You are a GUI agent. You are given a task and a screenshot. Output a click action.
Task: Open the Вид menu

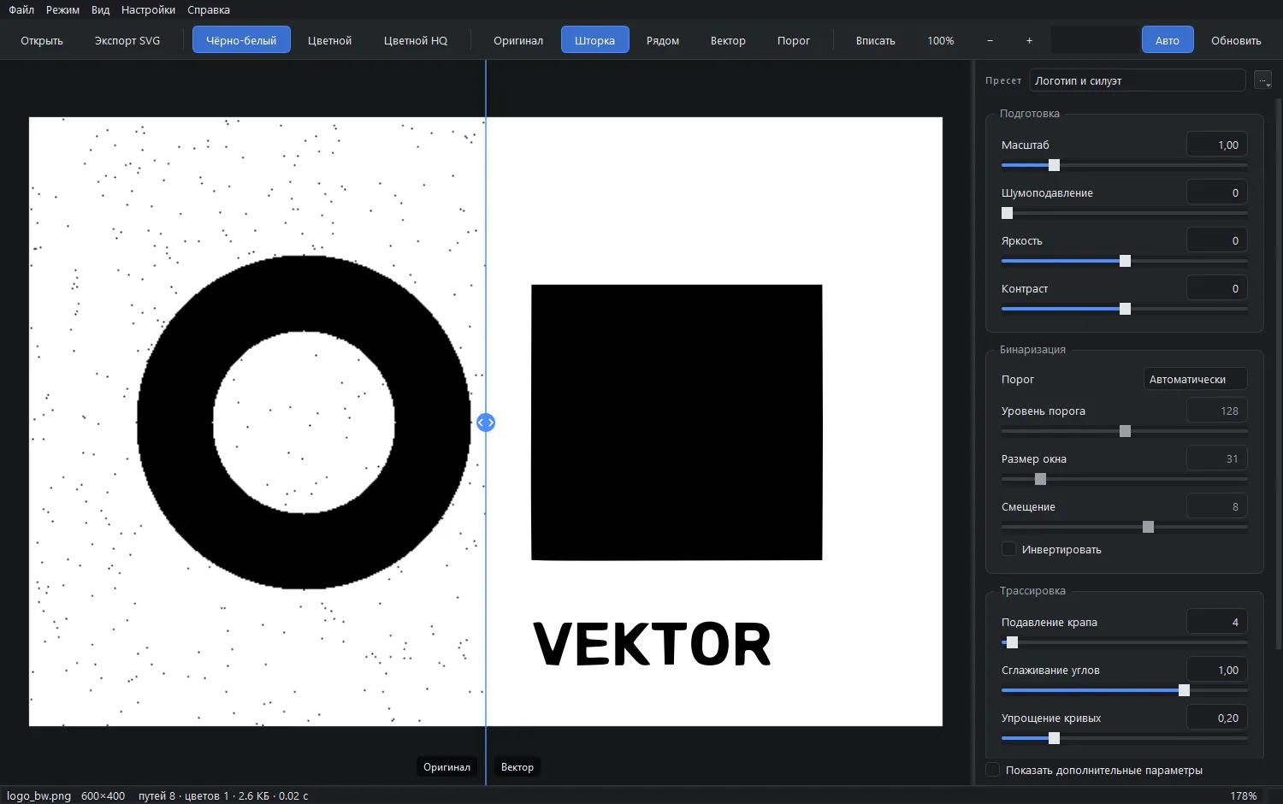click(100, 9)
